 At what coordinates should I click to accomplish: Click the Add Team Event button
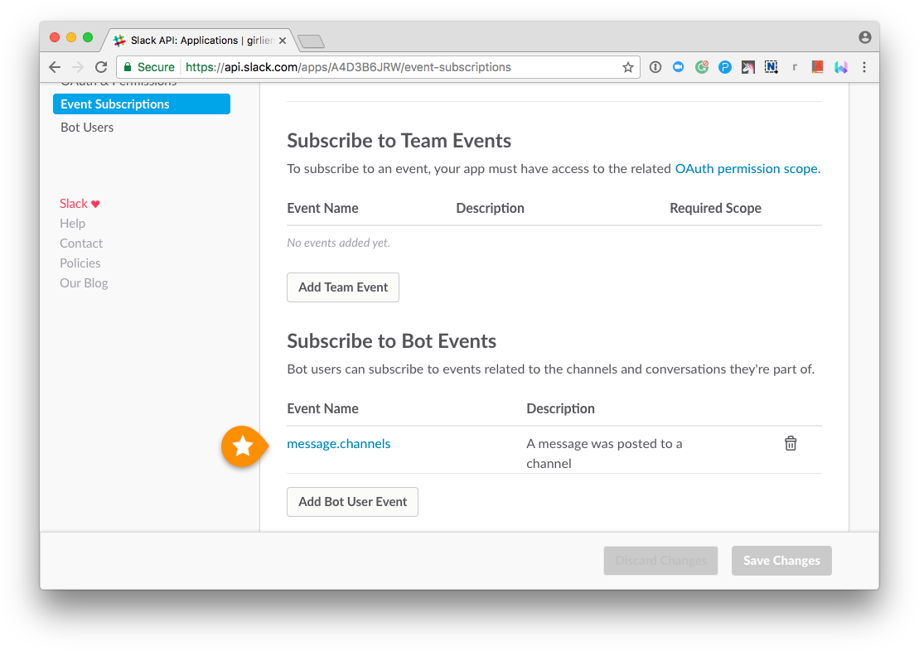(x=342, y=287)
